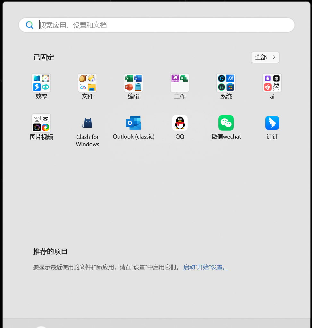Click the Excel icon in 编辑 folder
The image size is (312, 328).
pos(129,79)
